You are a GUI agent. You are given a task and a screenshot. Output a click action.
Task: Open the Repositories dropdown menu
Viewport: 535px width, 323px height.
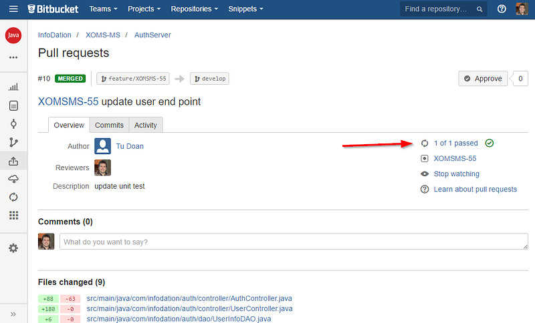point(194,9)
